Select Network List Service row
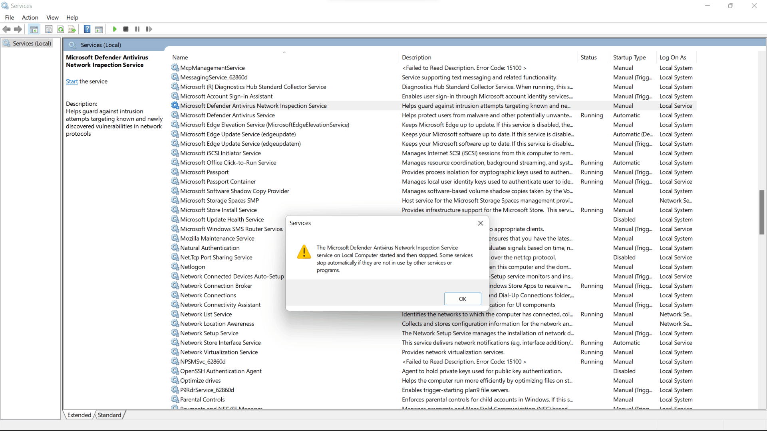The image size is (767, 431). pyautogui.click(x=434, y=314)
